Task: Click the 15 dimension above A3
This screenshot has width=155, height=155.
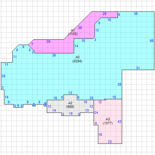Action: (114, 97)
